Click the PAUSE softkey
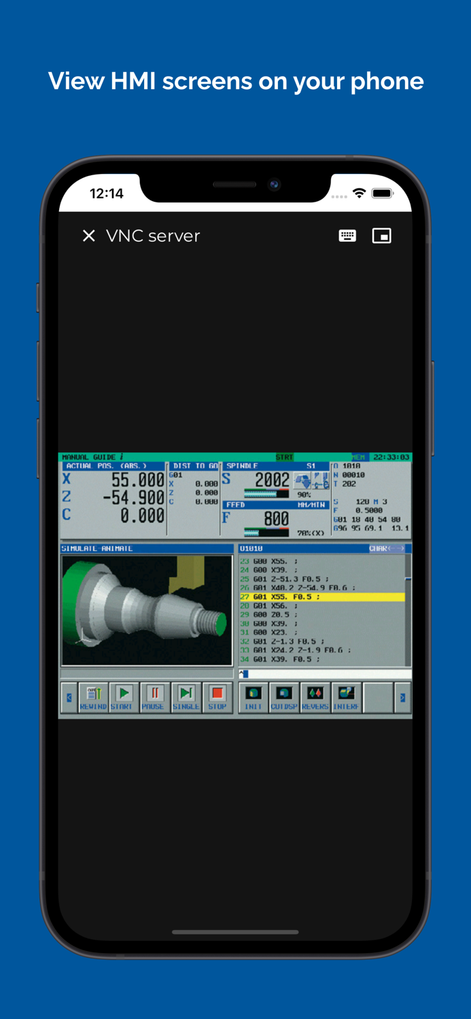Screen dimensions: 471x1019 point(154,698)
